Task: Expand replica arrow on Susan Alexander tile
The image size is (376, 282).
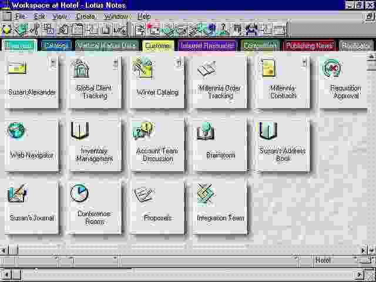Action: click(x=53, y=63)
